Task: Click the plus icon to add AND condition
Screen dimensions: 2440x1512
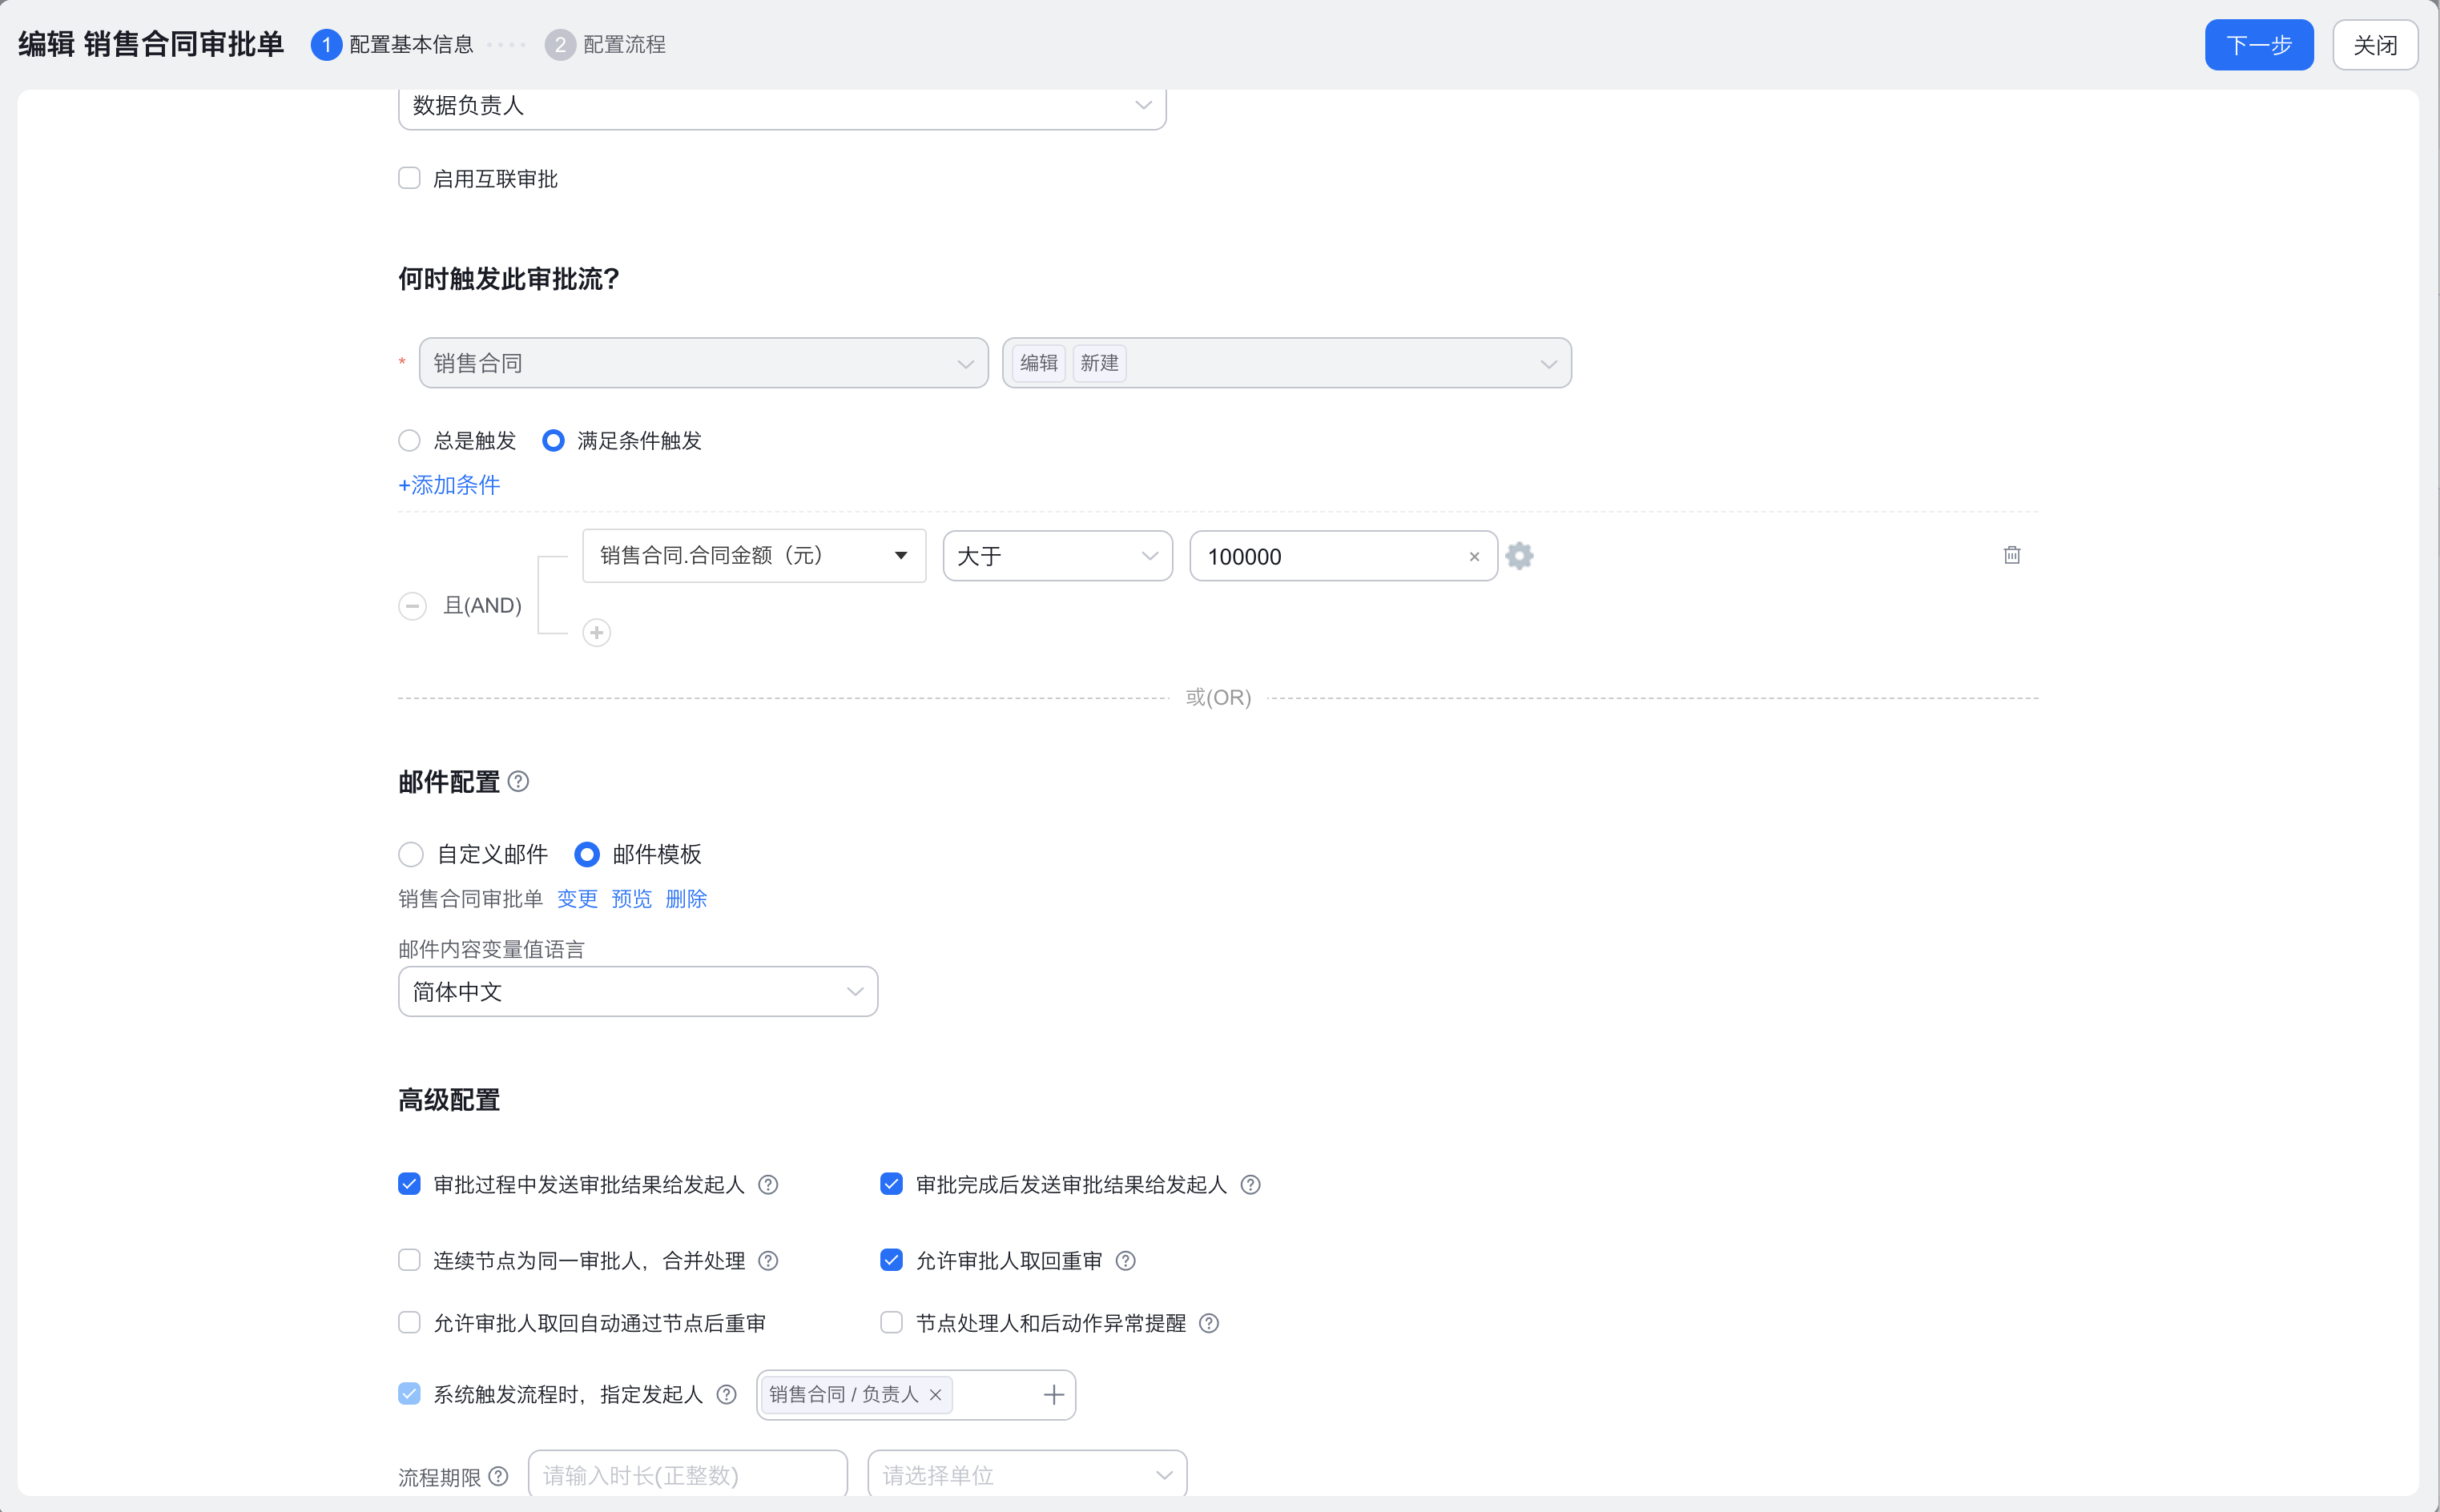Action: [597, 633]
